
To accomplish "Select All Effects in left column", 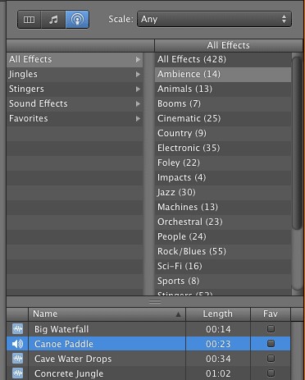I will click(75, 59).
